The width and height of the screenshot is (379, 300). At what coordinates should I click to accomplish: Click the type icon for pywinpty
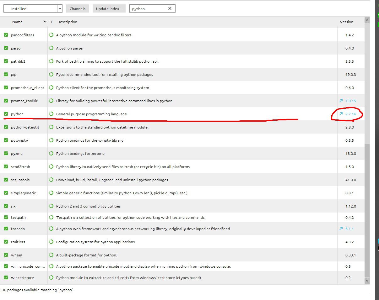[51, 140]
